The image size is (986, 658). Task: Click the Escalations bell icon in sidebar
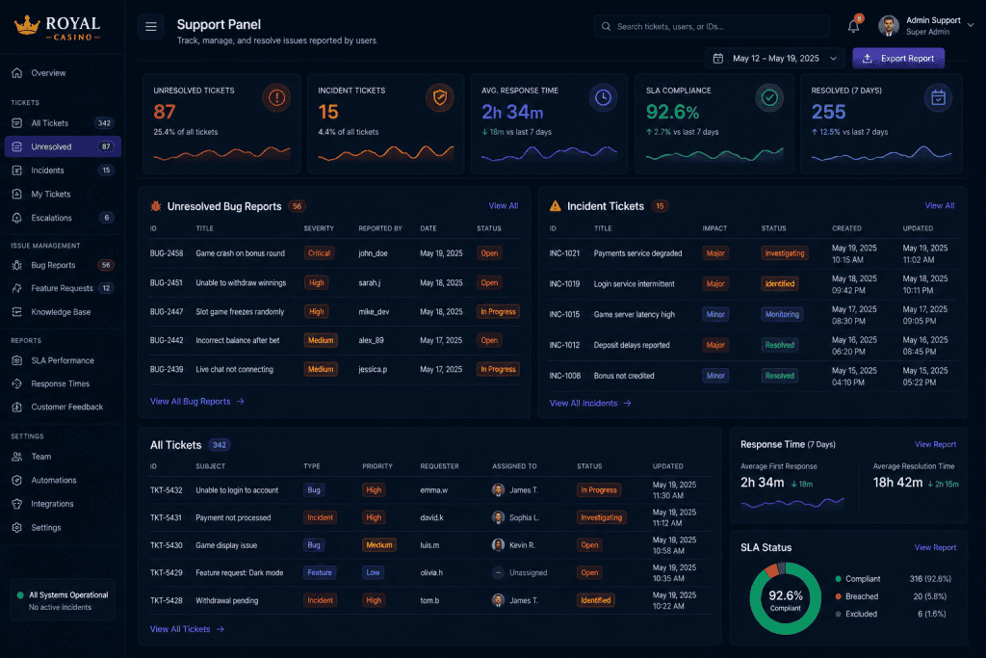(17, 218)
